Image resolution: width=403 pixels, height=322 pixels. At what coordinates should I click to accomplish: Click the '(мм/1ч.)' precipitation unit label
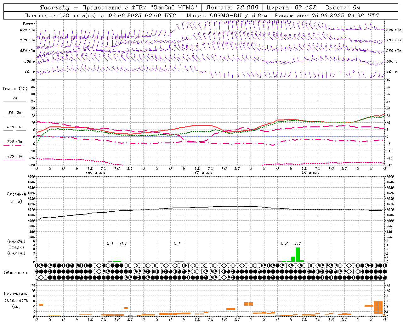[16, 253]
